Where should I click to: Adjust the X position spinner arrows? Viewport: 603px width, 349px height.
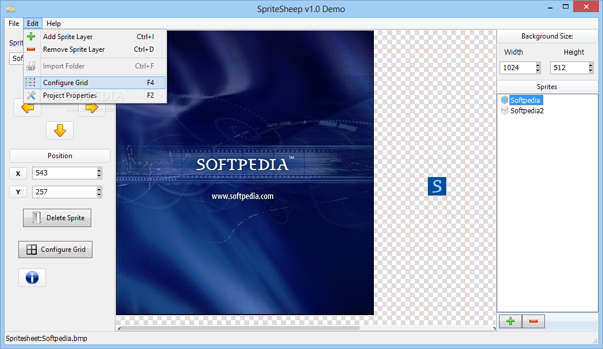[99, 173]
